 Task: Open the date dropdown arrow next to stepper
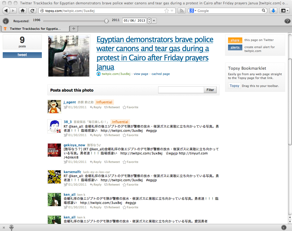click(154, 21)
